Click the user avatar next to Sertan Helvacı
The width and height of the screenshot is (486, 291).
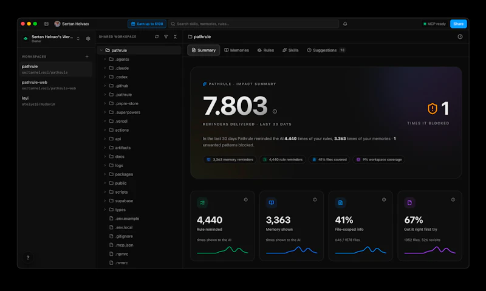pos(57,24)
